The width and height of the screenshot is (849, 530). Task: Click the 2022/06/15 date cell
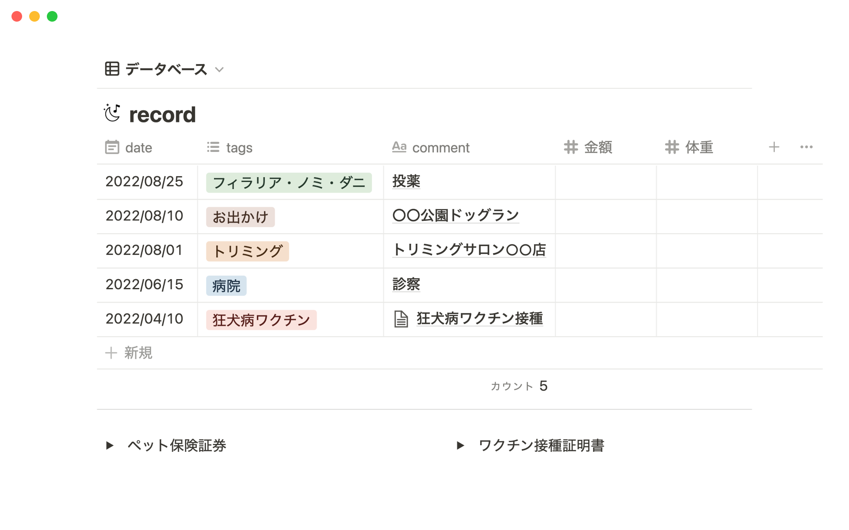coord(144,284)
